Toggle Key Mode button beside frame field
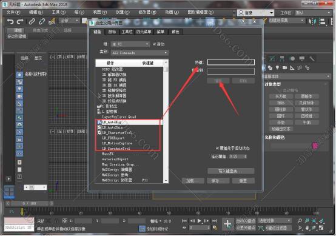 tap(184, 228)
